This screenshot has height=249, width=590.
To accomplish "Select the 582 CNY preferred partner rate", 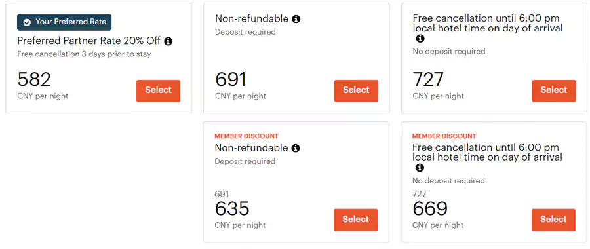I will pyautogui.click(x=159, y=90).
